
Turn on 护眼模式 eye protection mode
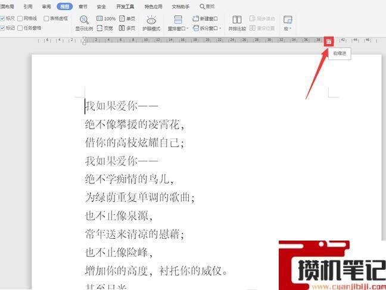pyautogui.click(x=151, y=23)
